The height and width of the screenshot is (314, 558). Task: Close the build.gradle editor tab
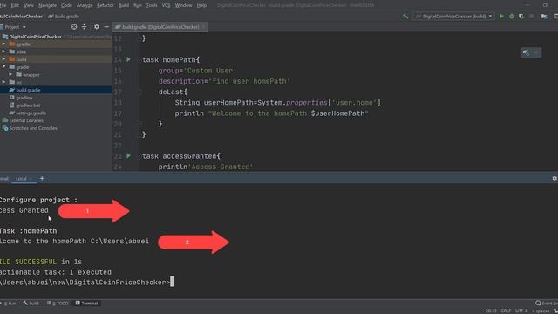pyautogui.click(x=203, y=27)
